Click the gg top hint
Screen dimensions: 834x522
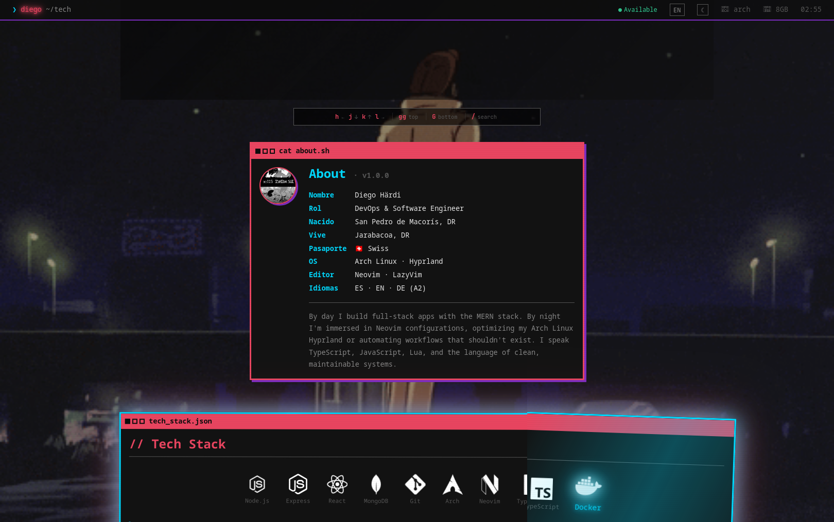click(x=408, y=117)
